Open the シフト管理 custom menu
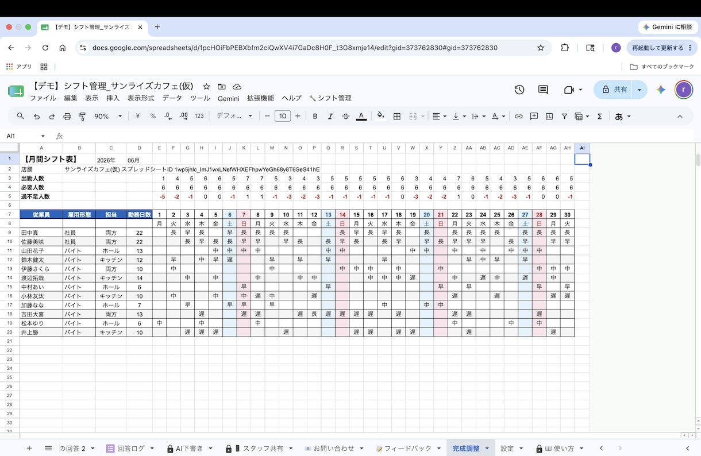 pos(330,98)
